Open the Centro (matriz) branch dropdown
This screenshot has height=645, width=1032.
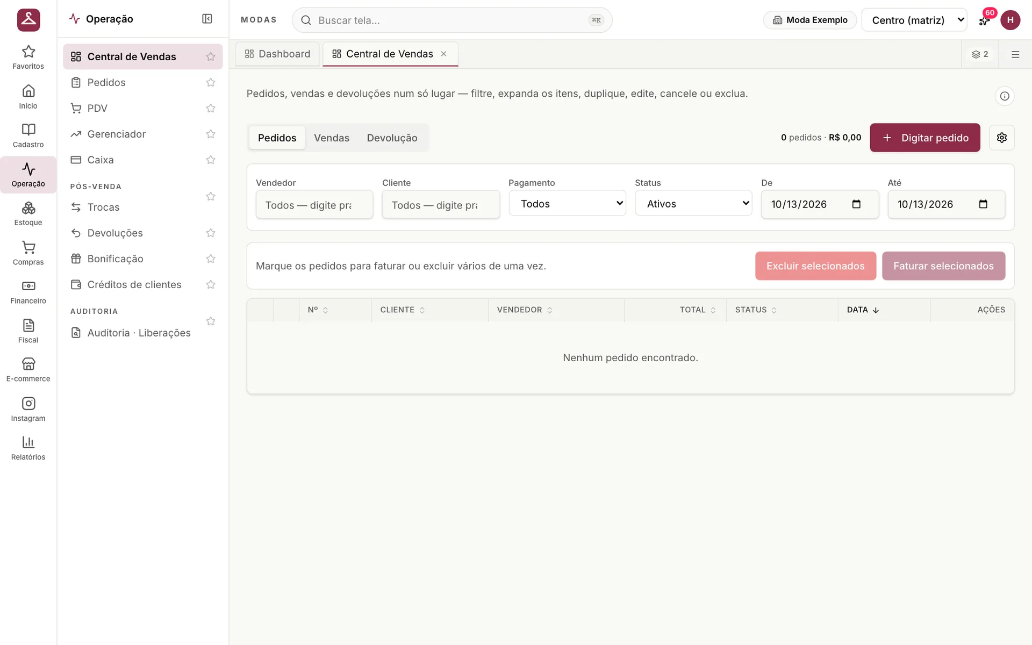pyautogui.click(x=914, y=20)
